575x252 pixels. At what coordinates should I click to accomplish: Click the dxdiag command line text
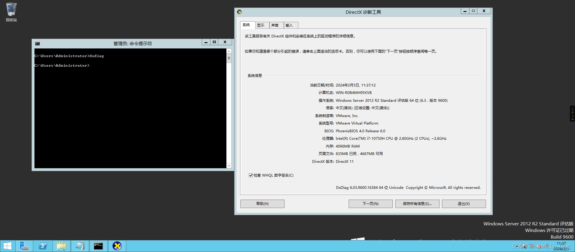(x=97, y=56)
